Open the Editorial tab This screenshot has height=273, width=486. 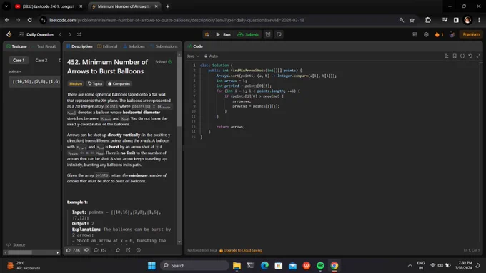click(107, 46)
